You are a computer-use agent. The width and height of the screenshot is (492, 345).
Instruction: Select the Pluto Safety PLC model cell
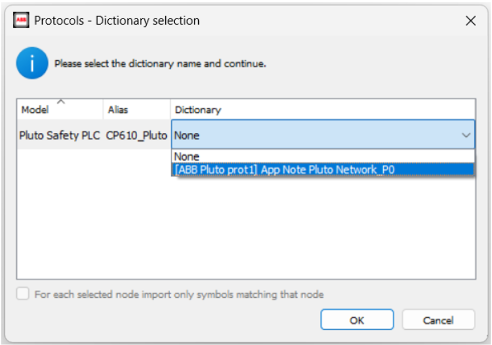pyautogui.click(x=60, y=135)
